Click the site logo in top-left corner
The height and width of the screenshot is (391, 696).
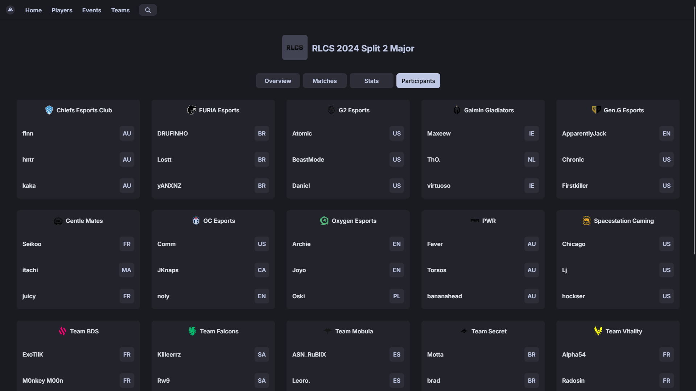point(10,10)
